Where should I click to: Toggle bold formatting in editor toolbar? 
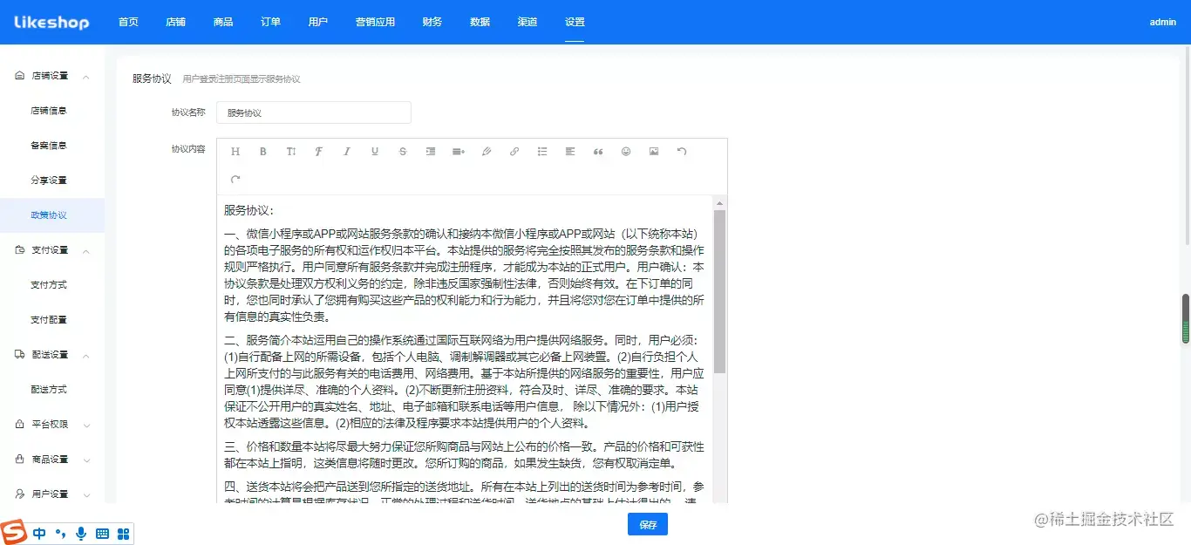(263, 152)
